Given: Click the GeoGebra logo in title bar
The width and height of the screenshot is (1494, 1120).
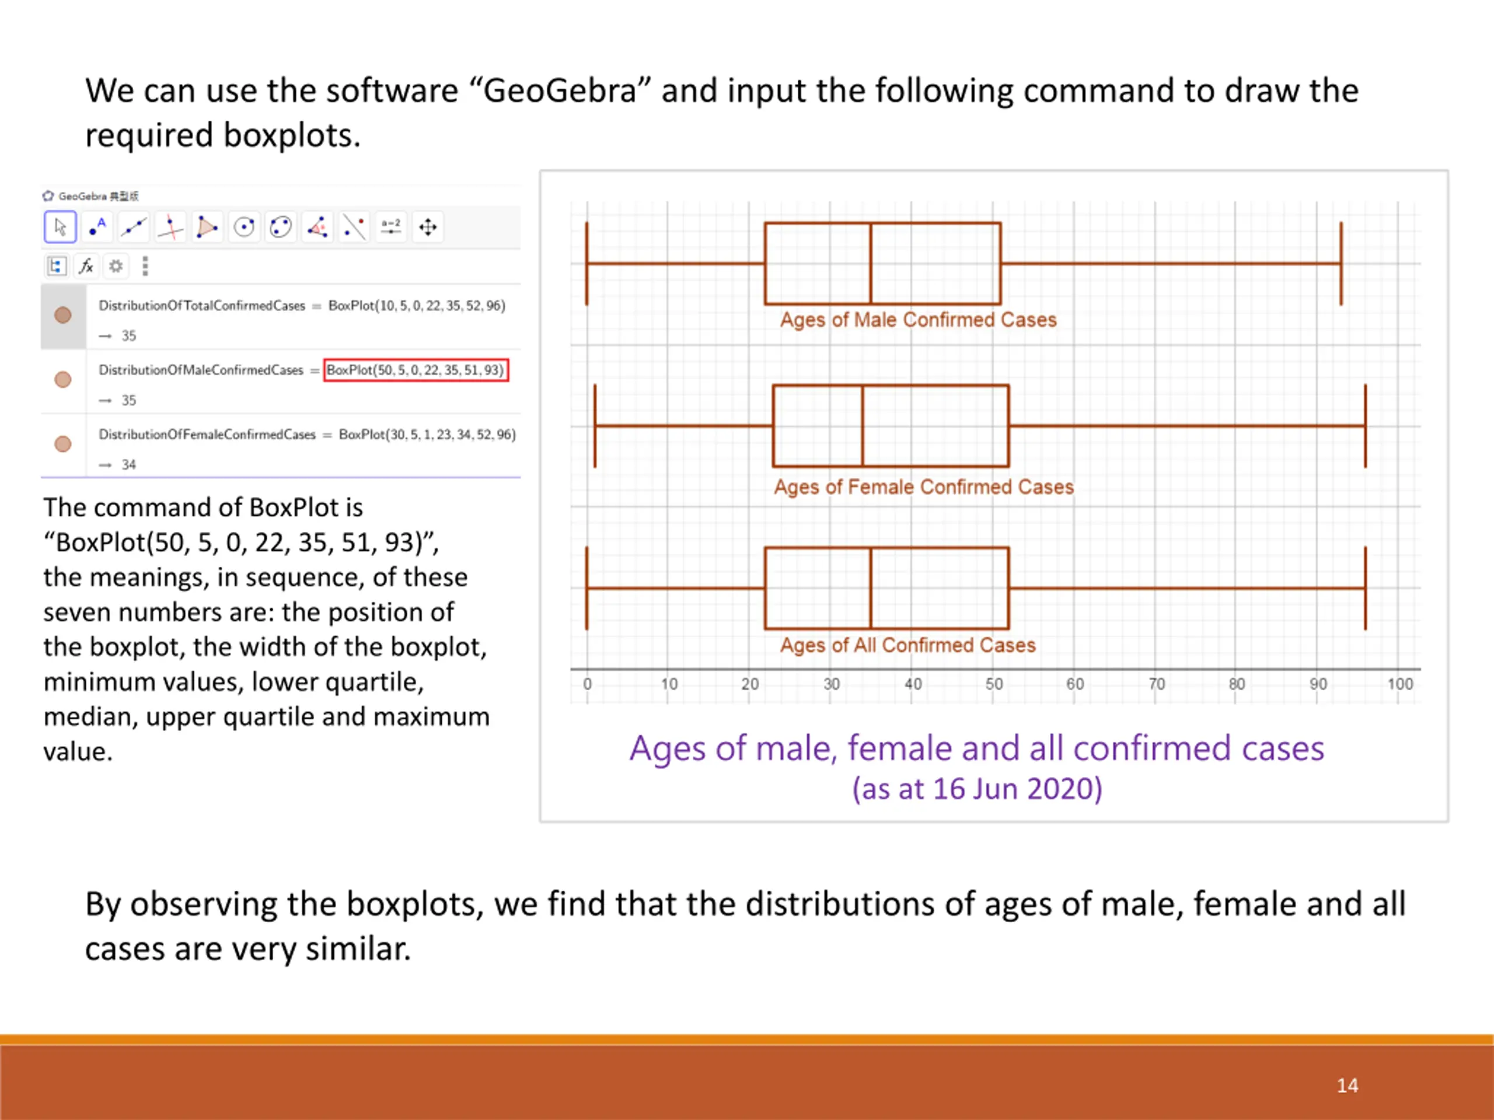Looking at the screenshot, I should click(48, 196).
